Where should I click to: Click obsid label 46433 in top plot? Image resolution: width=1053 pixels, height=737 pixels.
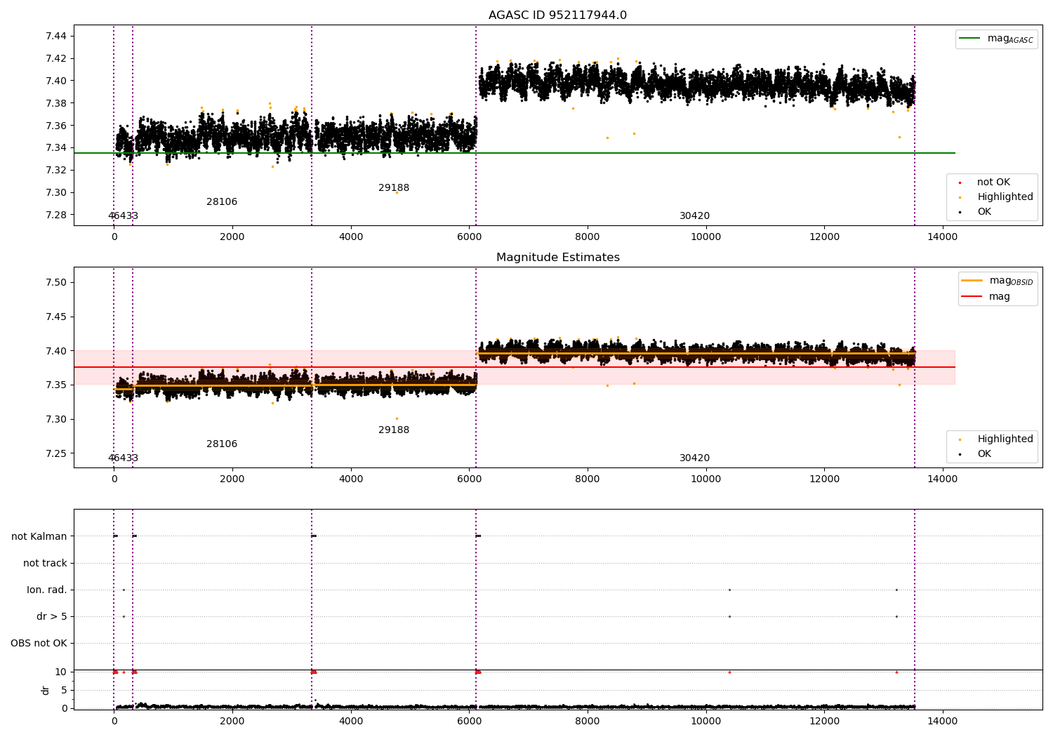[123, 216]
